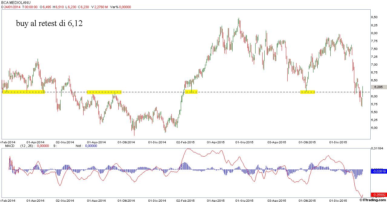The width and height of the screenshot is (387, 202).
Task: Select the 'buy al retest di 6,12' annotation
Action: click(49, 24)
